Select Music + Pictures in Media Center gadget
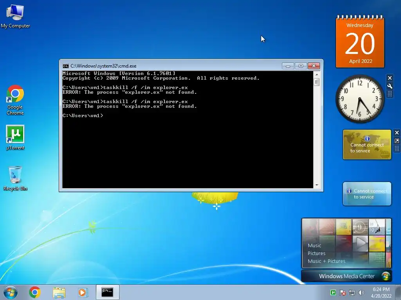This screenshot has width=401, height=300. 326,261
